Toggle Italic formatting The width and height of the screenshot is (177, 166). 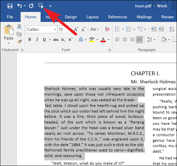click(x=37, y=40)
